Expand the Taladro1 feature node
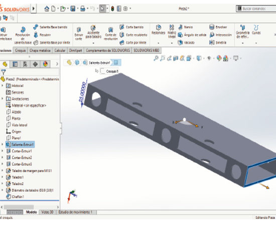 (x=3, y=177)
